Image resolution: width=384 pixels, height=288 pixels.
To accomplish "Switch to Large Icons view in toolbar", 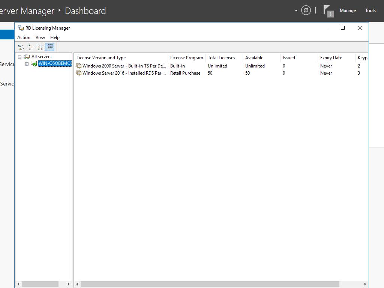I will (21, 47).
